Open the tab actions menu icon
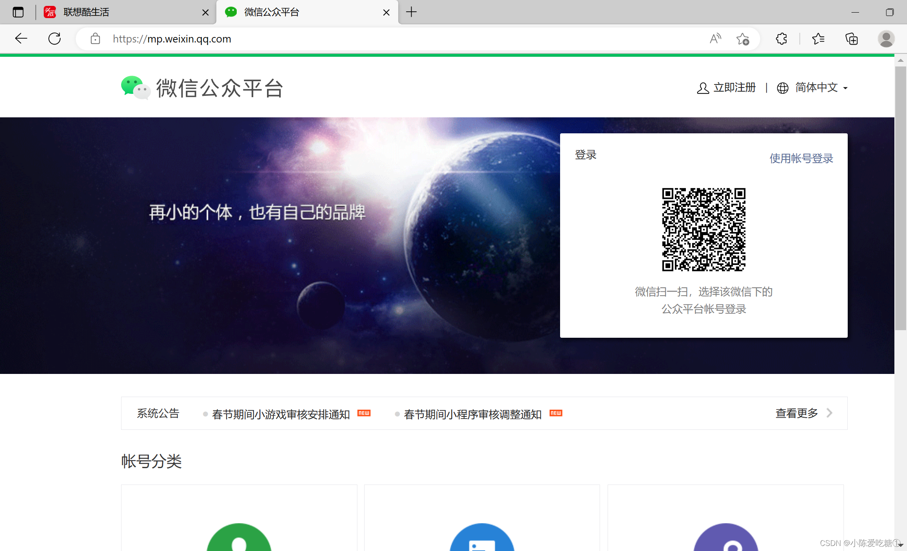Image resolution: width=907 pixels, height=551 pixels. [x=18, y=12]
